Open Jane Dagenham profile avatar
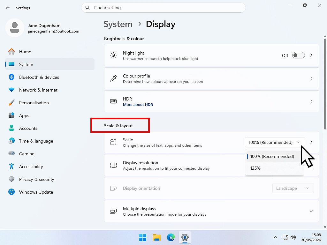327x245 pixels. (x=15, y=28)
